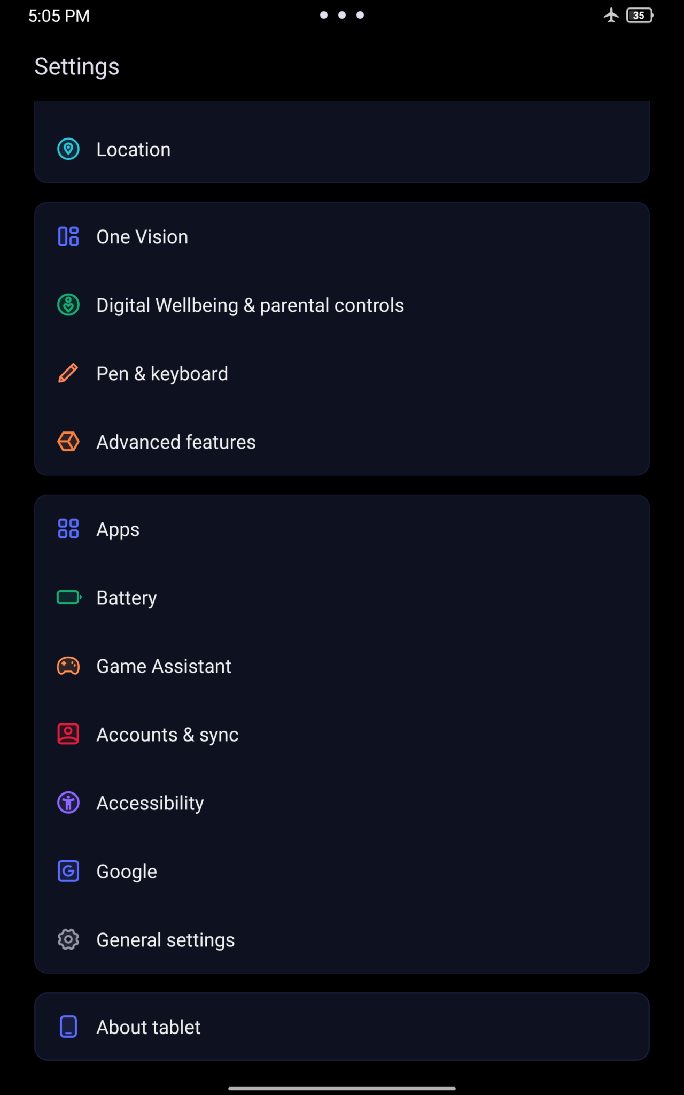Tap the green Battery icon

tap(69, 597)
